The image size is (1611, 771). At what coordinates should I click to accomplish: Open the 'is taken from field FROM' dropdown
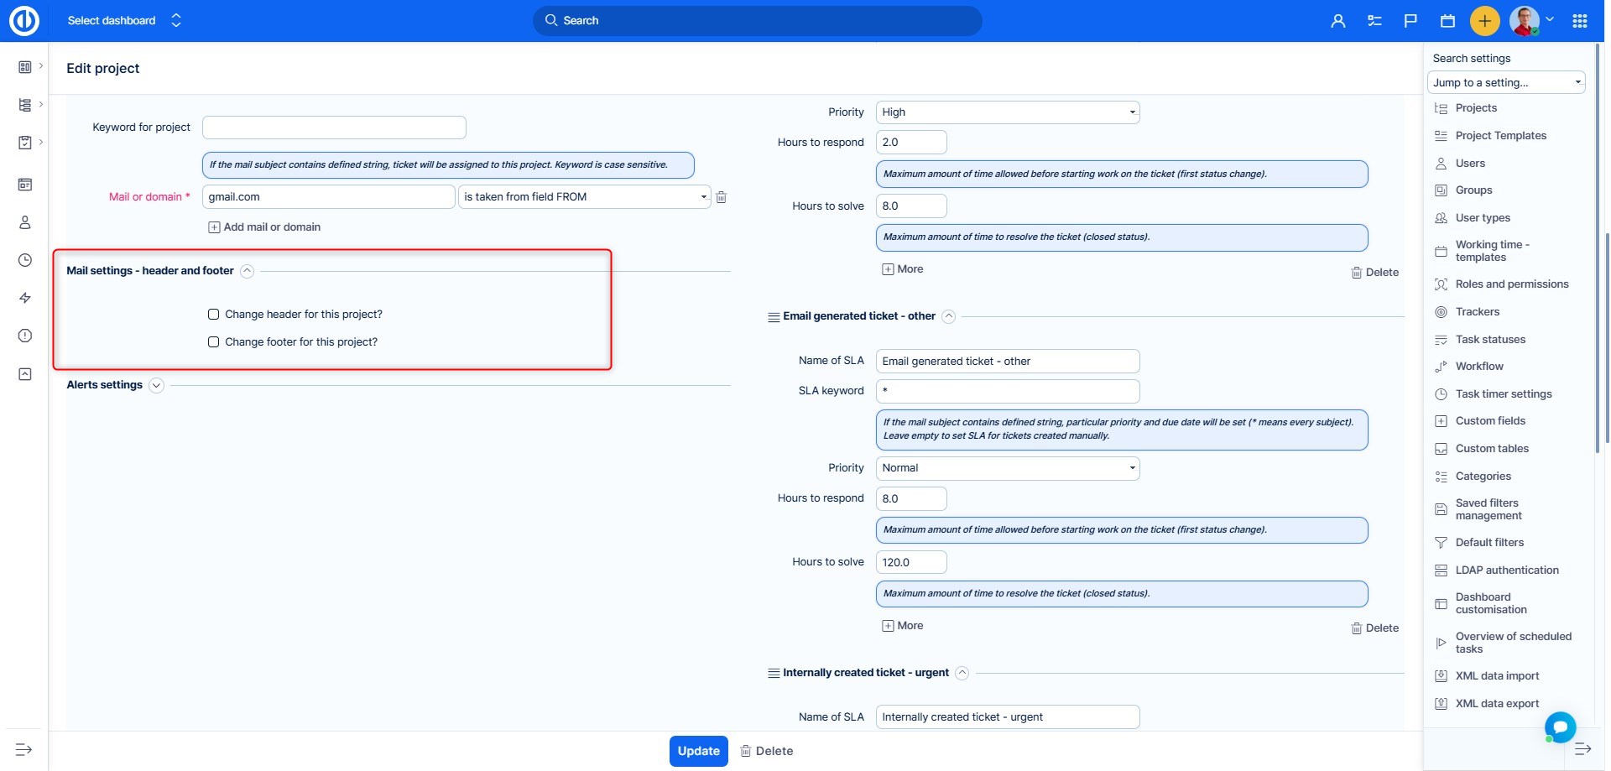click(585, 197)
